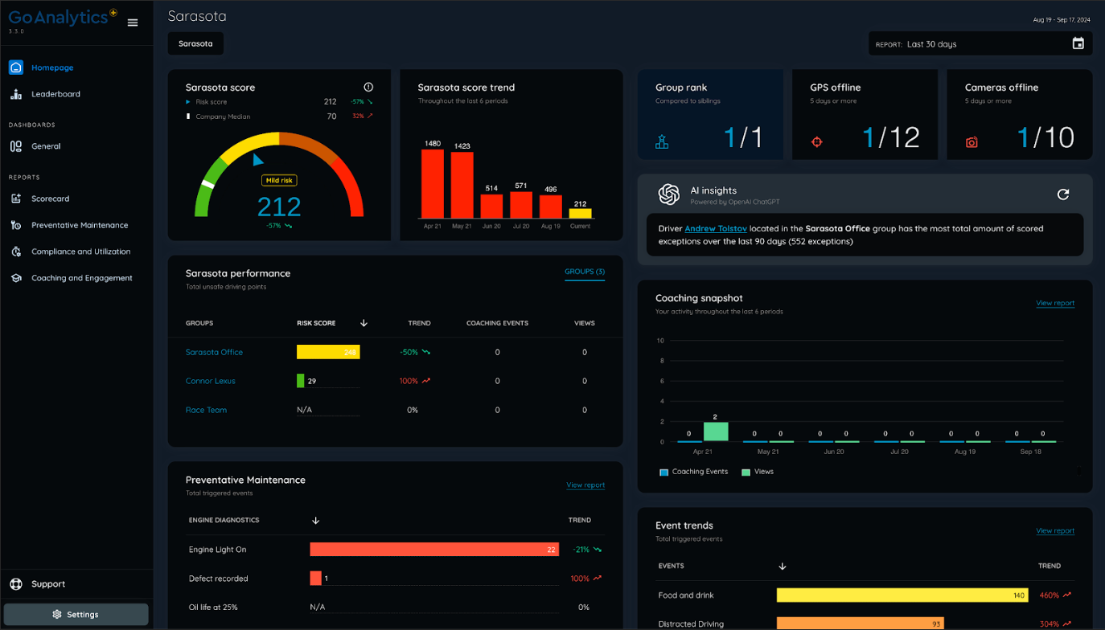Click the Cameras offline camera icon
This screenshot has width=1105, height=630.
971,141
